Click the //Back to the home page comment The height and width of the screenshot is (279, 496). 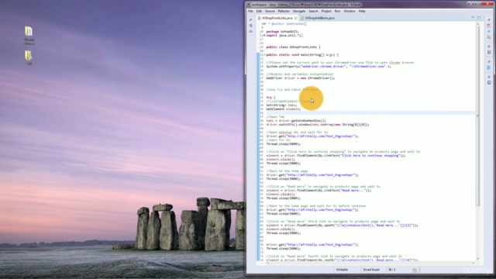[287, 171]
